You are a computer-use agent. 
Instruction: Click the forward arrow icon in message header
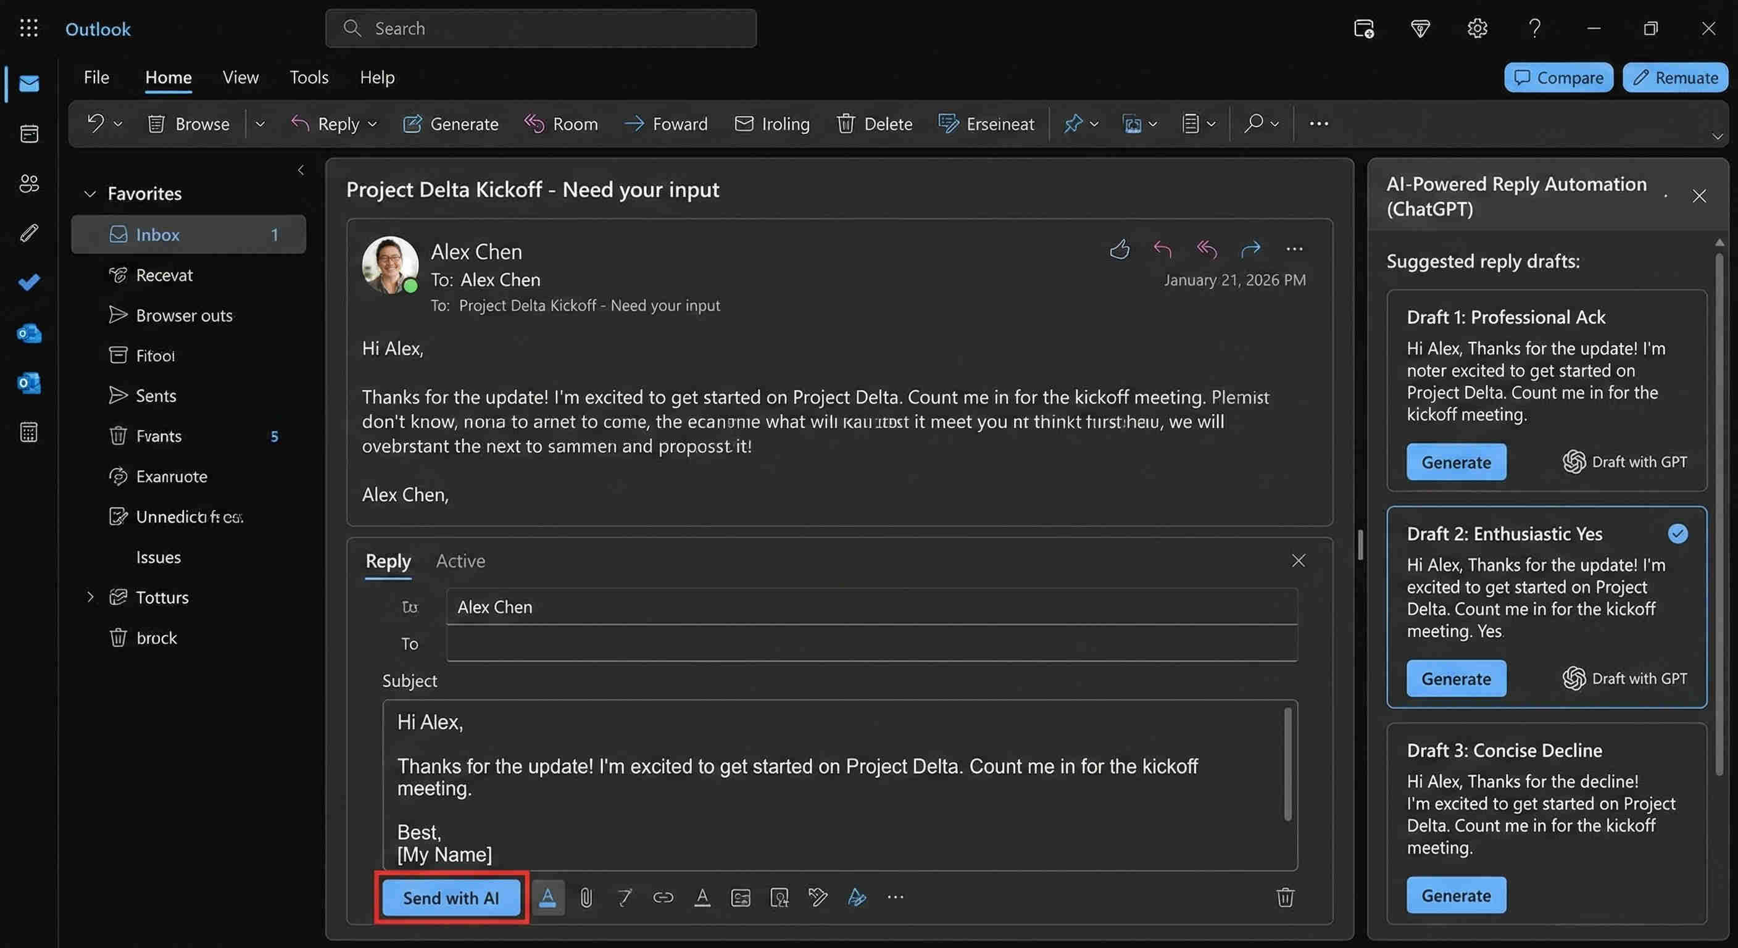click(x=1250, y=249)
